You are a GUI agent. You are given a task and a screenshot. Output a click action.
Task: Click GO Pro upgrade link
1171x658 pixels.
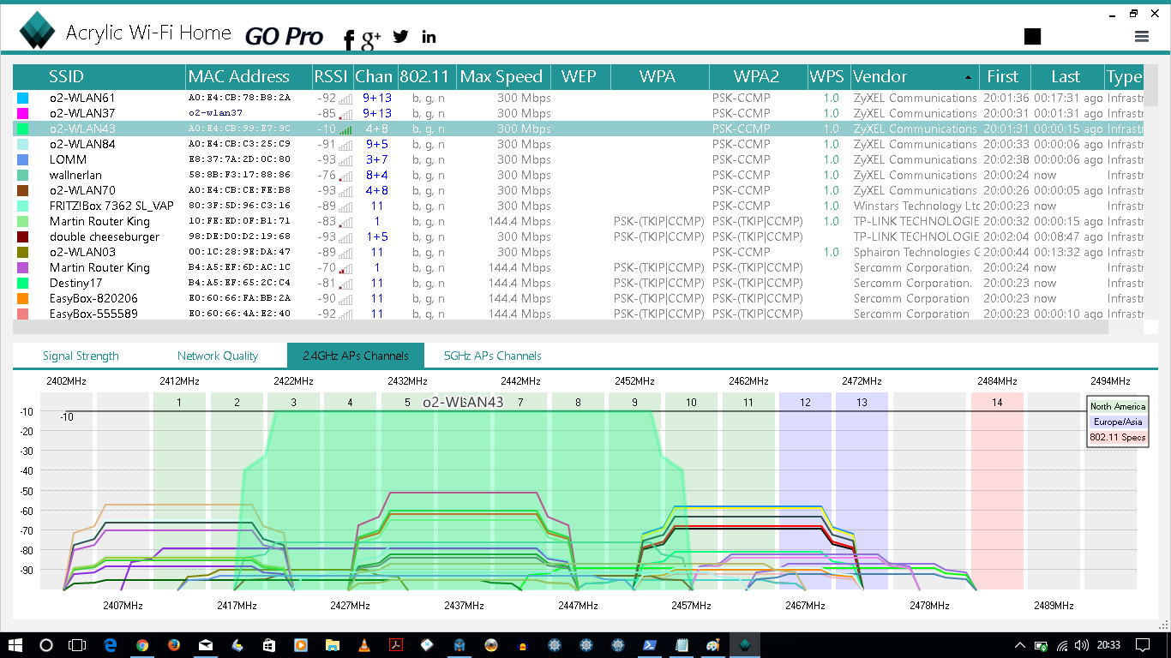[x=284, y=36]
